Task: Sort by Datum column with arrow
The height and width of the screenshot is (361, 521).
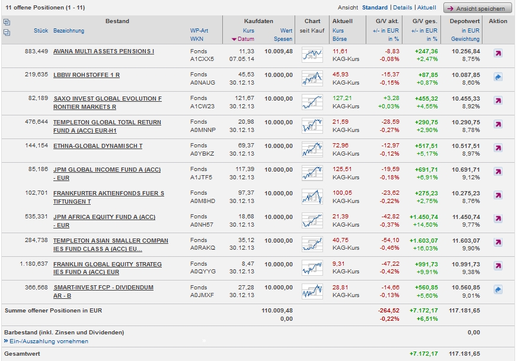Action: coord(246,39)
